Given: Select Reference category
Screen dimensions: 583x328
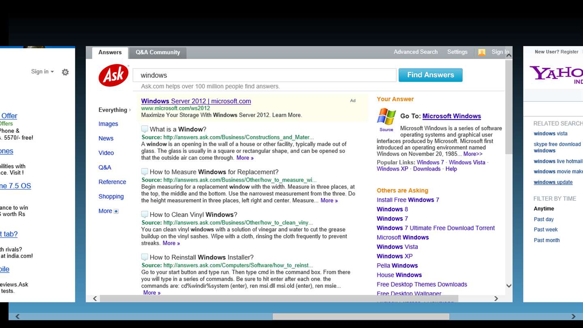Looking at the screenshot, I should (x=112, y=182).
